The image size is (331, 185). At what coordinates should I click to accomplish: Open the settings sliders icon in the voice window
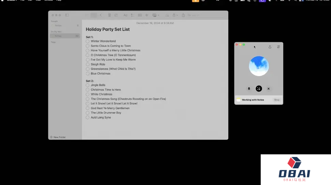[278, 47]
